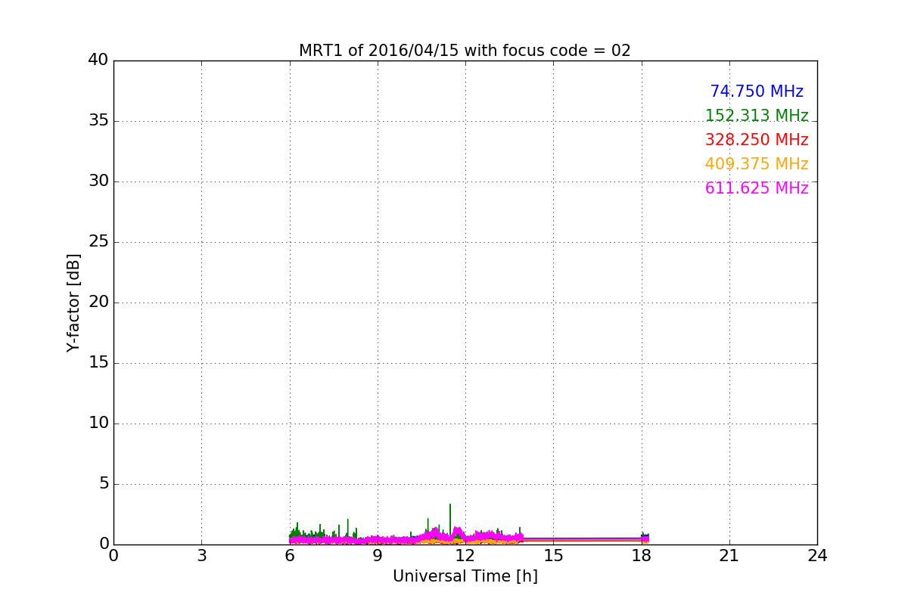Select the magenta 611.625 MHz legend label
This screenshot has width=908, height=605.
(757, 188)
